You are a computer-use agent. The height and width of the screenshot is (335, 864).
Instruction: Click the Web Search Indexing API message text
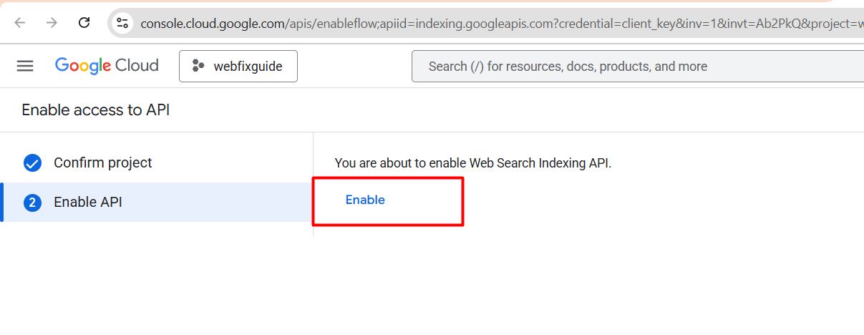pos(473,163)
